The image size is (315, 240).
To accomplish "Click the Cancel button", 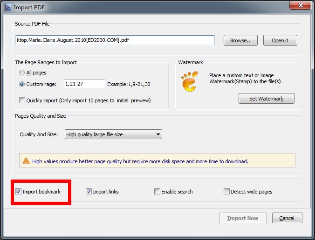I will point(287,218).
